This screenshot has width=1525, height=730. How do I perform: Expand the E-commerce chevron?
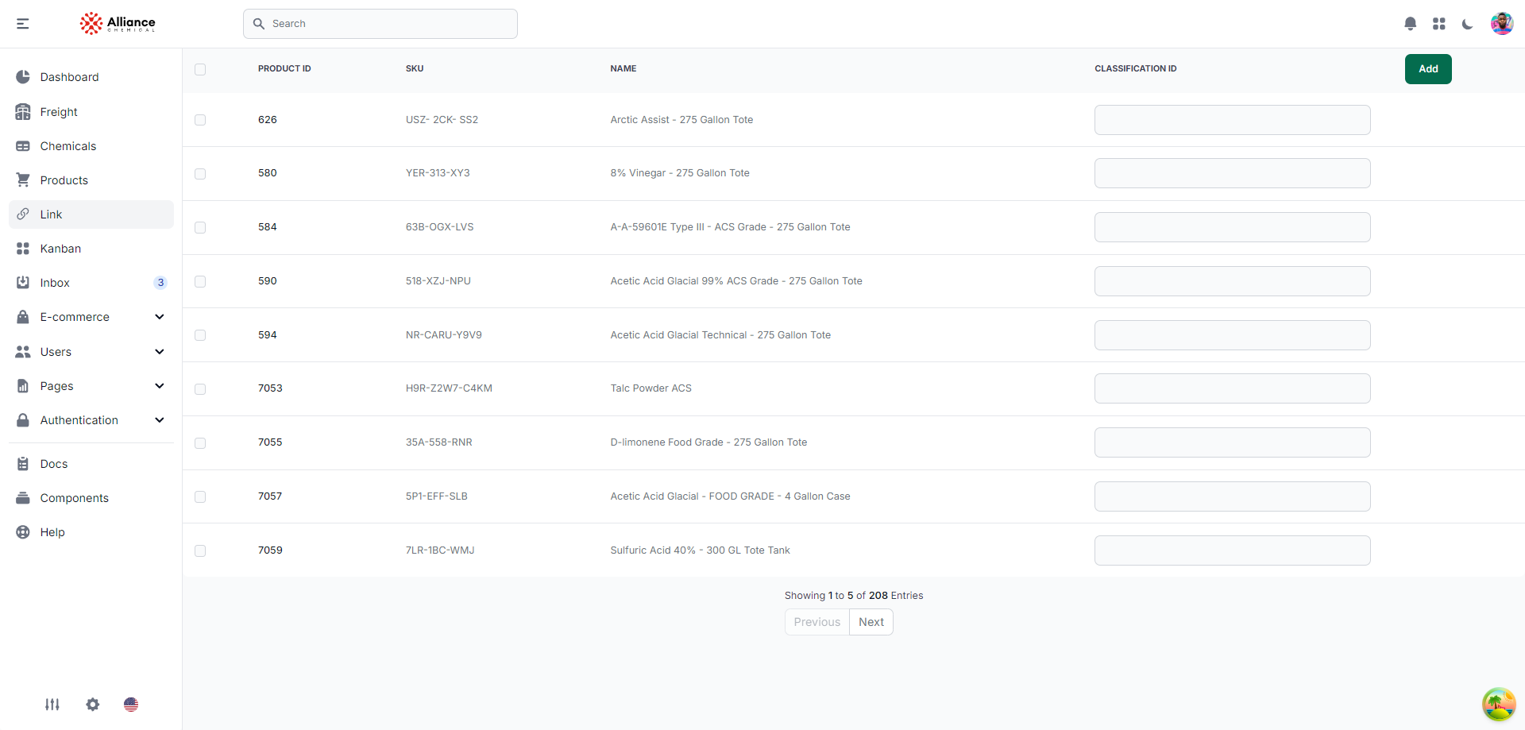(x=160, y=317)
